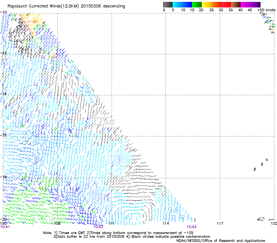This screenshot has width=277, height=243.
Task: Click the '-14' latitude label
Action: click(3, 94)
